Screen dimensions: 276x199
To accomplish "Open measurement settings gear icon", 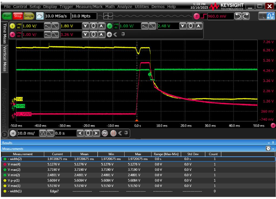I will point(268,149).
